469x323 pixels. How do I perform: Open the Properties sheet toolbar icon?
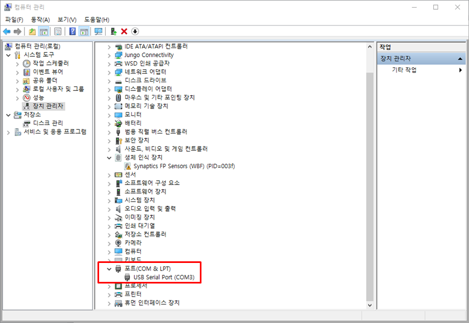click(58, 31)
